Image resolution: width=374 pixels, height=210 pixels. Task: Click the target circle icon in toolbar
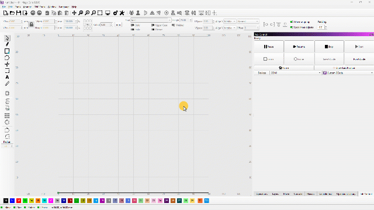point(166,13)
